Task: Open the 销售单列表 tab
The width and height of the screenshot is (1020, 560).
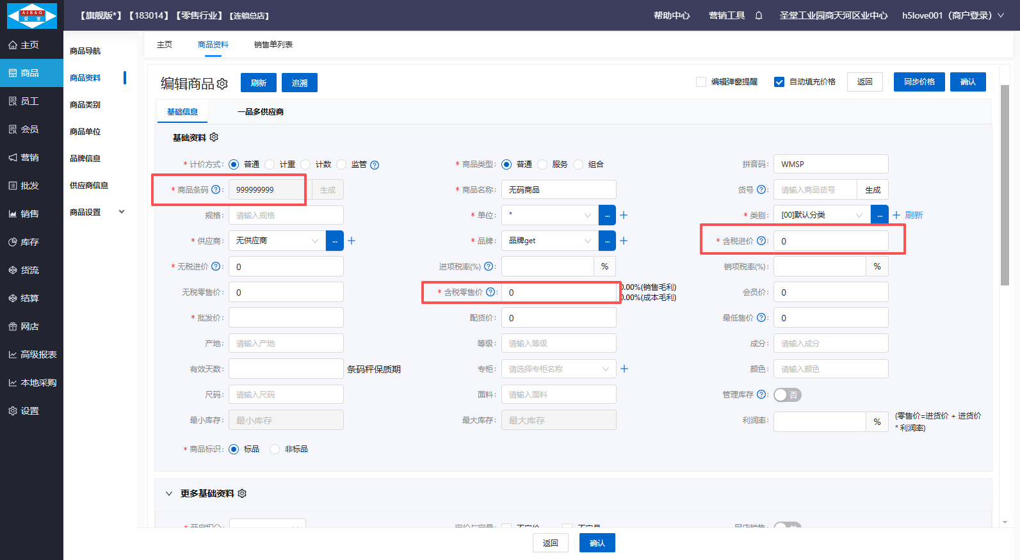Action: [273, 45]
